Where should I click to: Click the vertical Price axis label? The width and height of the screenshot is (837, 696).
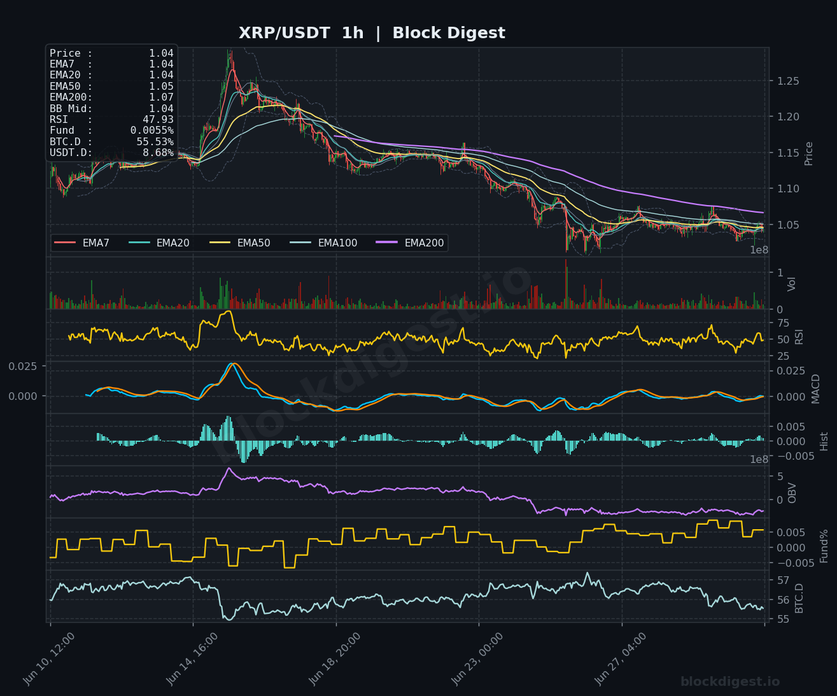click(809, 153)
